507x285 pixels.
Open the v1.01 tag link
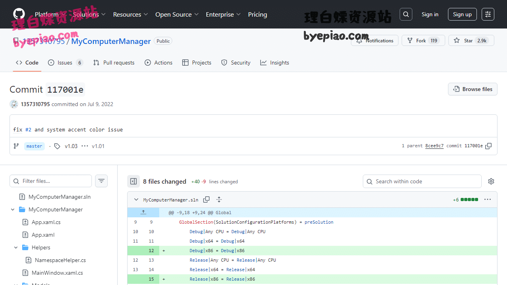point(98,146)
